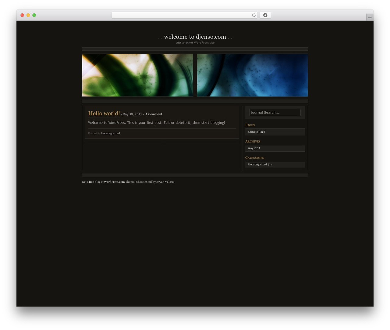
Task: Click the Journal Search field
Action: click(275, 112)
